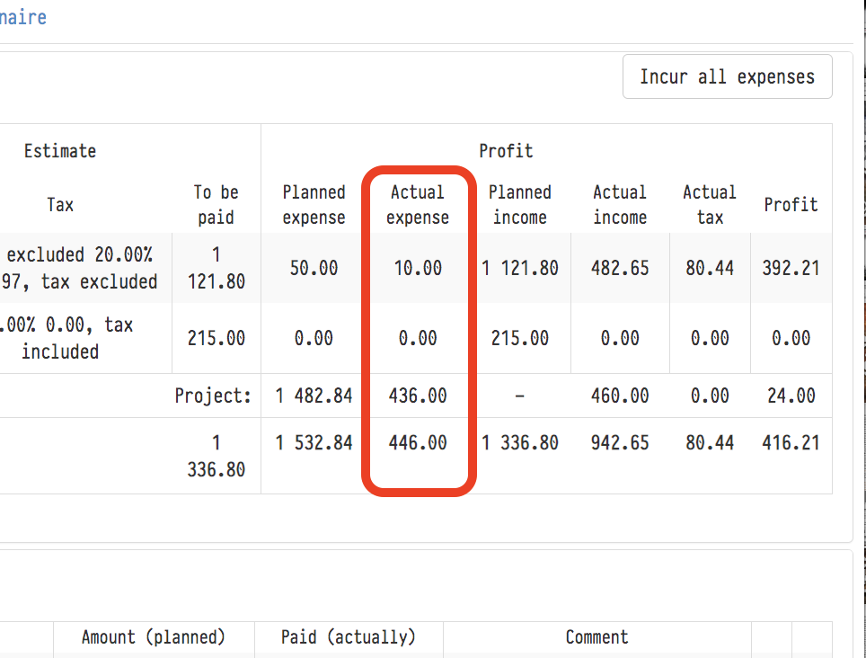This screenshot has height=658, width=866.
Task: Select the 446.00 total actual expense
Action: (x=418, y=442)
